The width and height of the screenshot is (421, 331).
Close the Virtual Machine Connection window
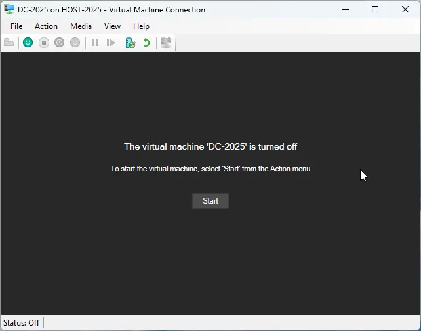(x=405, y=9)
